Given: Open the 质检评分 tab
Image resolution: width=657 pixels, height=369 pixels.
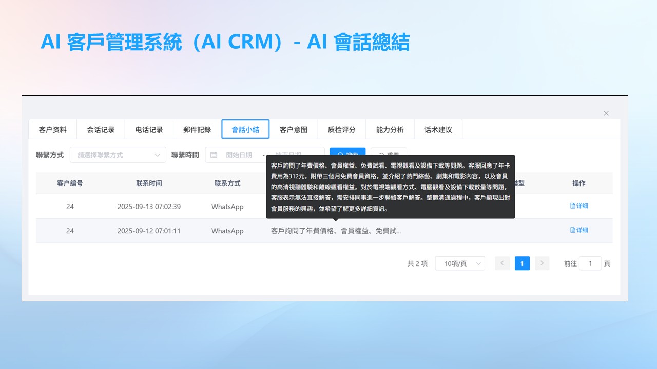Looking at the screenshot, I should point(342,130).
